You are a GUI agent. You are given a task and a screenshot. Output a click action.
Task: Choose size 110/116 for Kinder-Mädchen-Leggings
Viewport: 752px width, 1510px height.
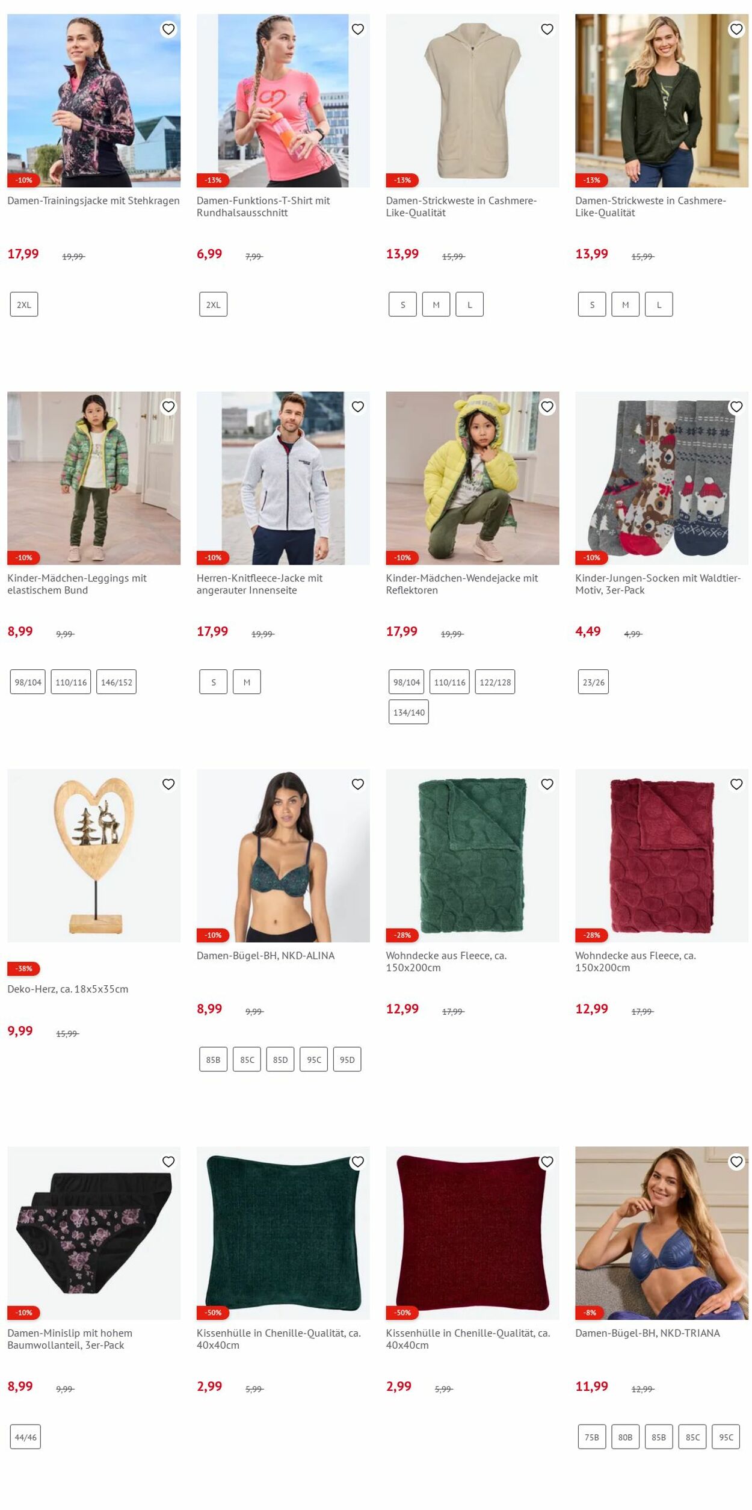tap(71, 682)
